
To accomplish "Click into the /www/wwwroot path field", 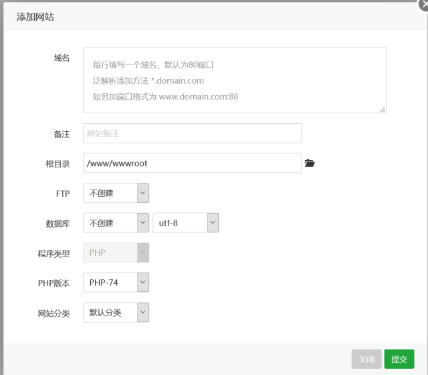I will 192,163.
